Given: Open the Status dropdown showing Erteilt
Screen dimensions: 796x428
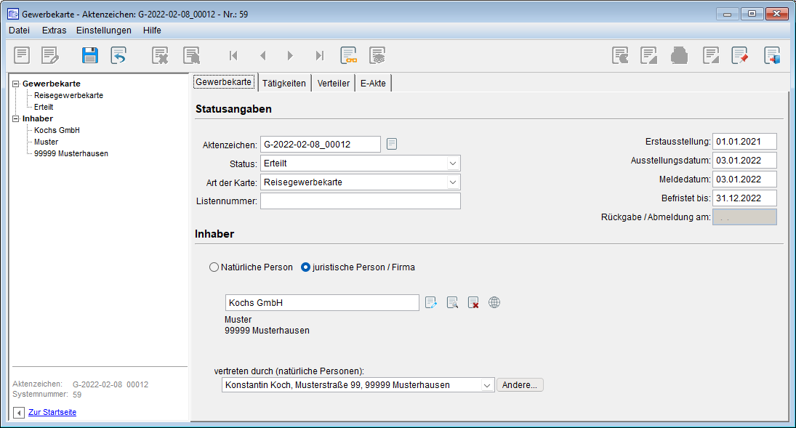Looking at the screenshot, I should coord(453,163).
